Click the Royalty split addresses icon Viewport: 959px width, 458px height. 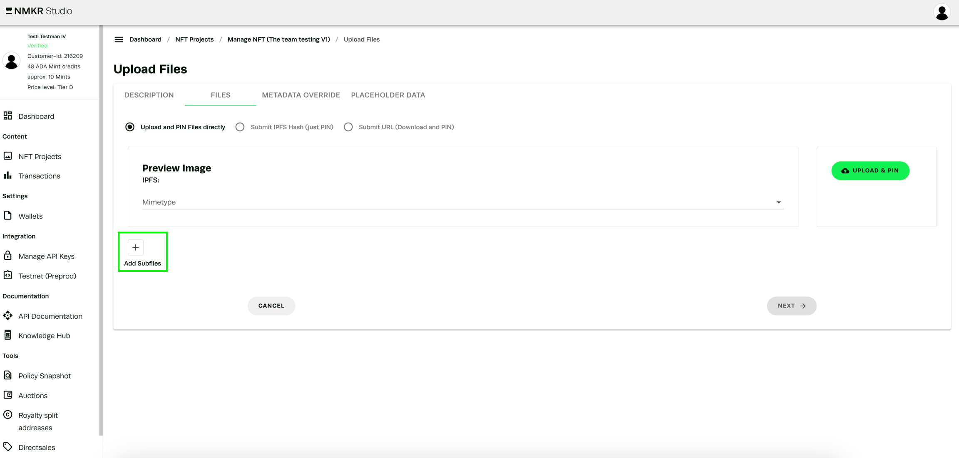(x=8, y=414)
